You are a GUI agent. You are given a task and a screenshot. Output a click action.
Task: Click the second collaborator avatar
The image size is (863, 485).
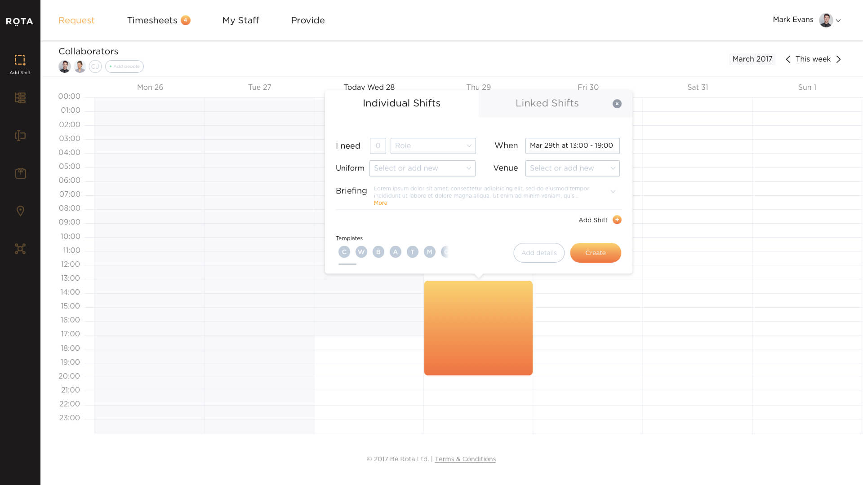click(80, 66)
